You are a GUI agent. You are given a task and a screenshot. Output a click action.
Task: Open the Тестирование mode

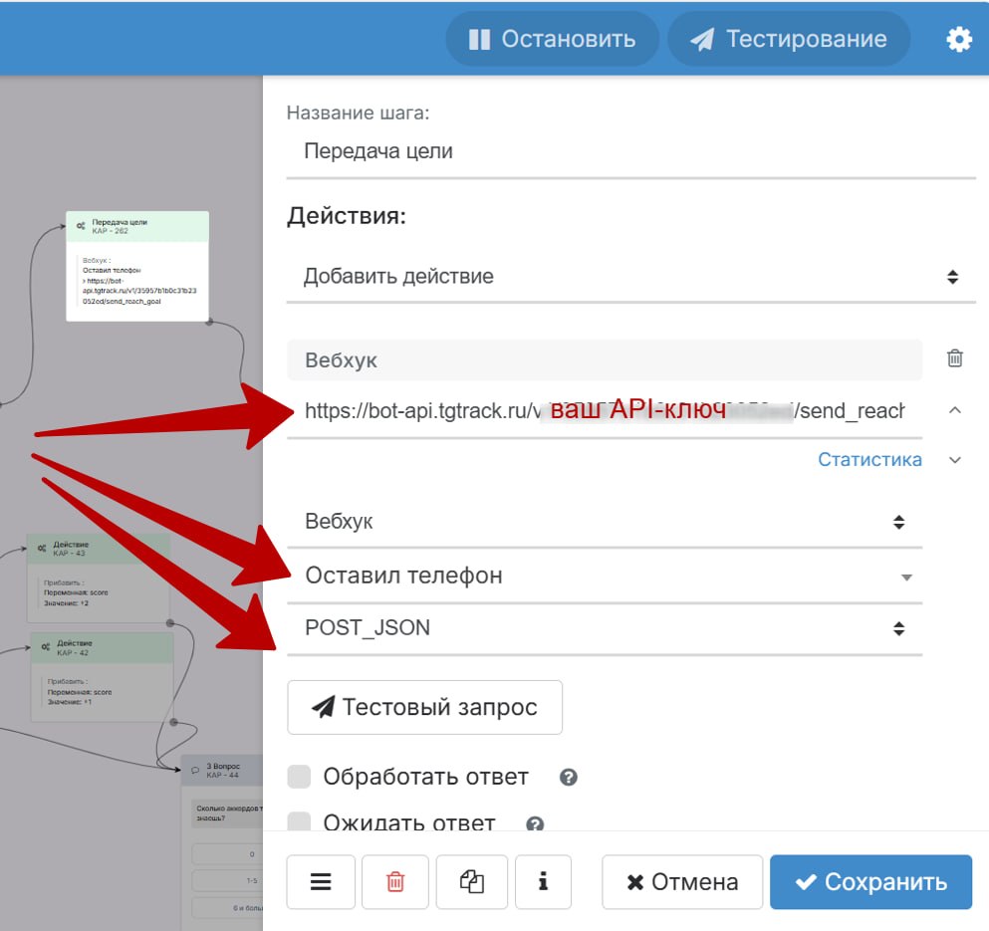point(789,39)
